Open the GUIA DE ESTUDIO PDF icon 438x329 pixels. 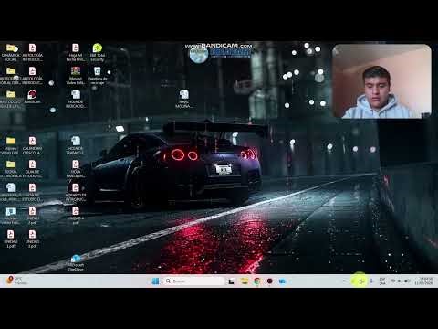(32, 169)
